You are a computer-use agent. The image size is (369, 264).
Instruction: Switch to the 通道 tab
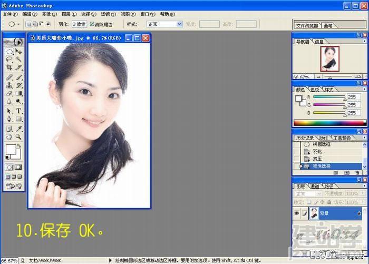[315, 186]
